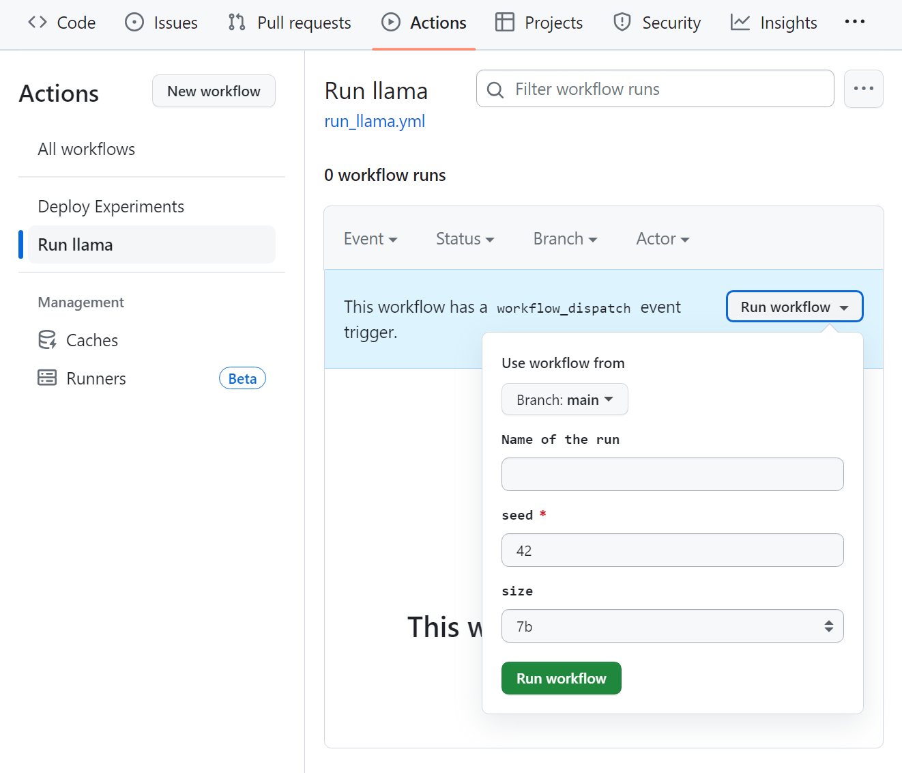The width and height of the screenshot is (902, 773).
Task: Open the Caches management page
Action: point(151,340)
